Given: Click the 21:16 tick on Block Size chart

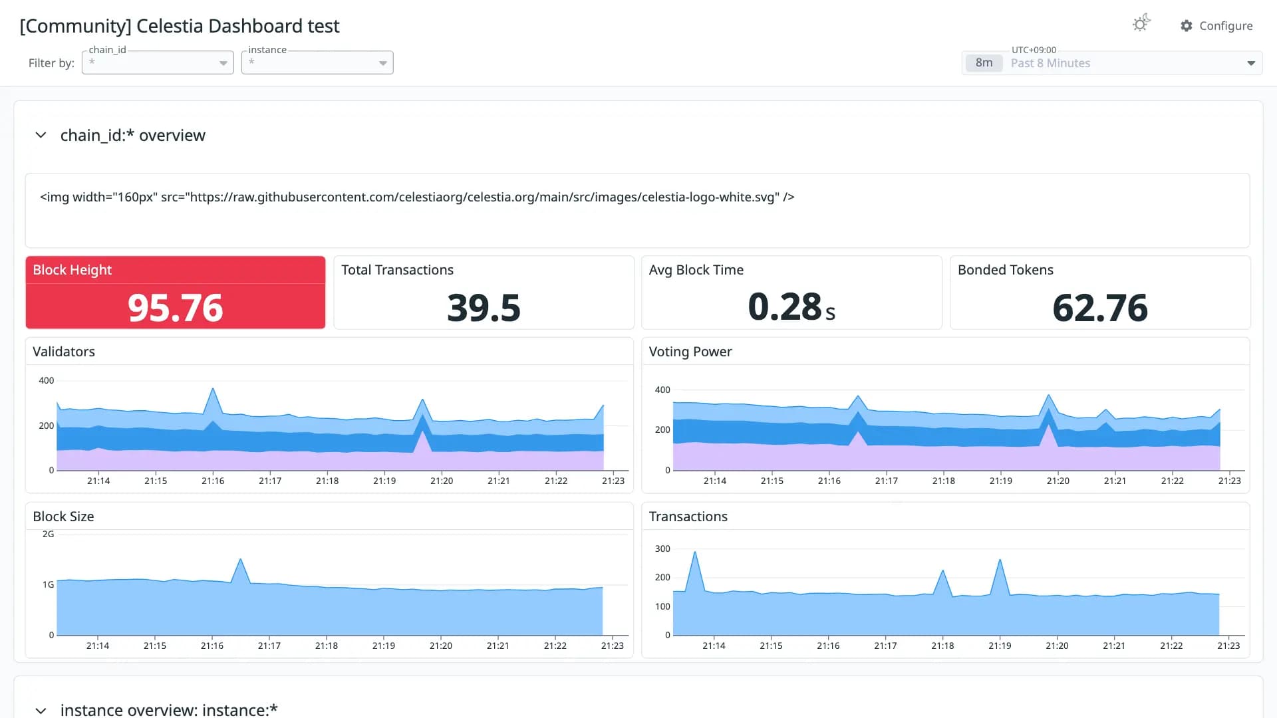Looking at the screenshot, I should (x=212, y=646).
